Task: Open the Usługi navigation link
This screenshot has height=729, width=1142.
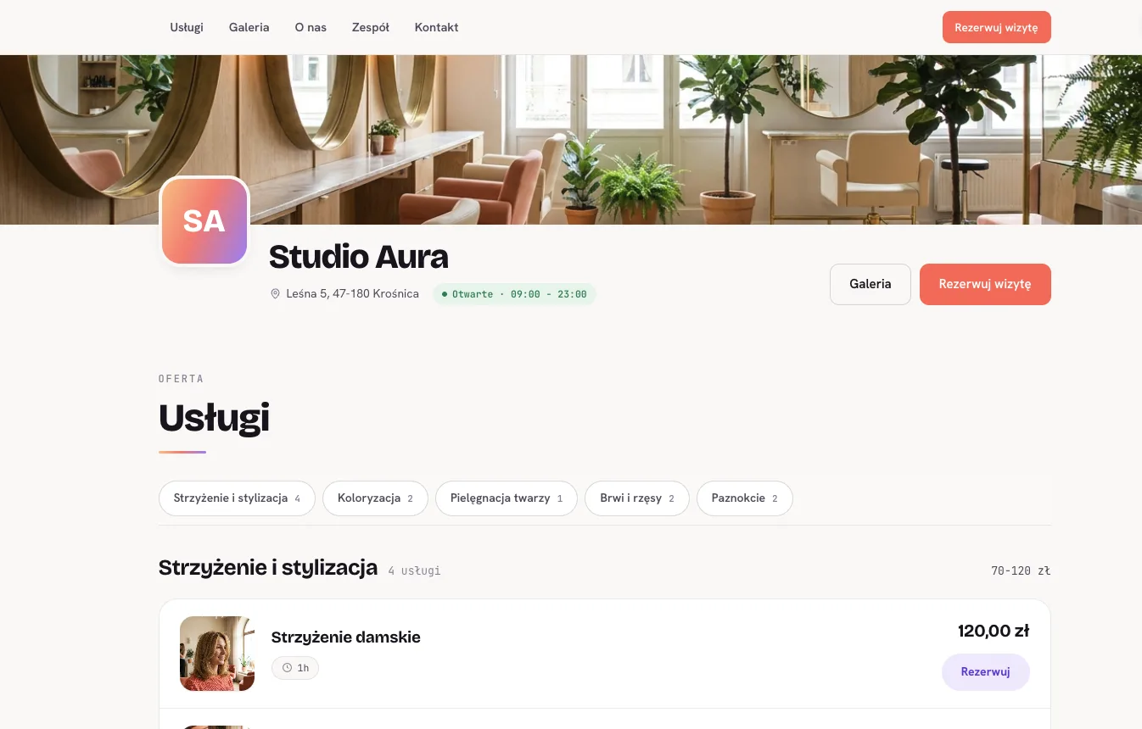Action: click(x=187, y=27)
